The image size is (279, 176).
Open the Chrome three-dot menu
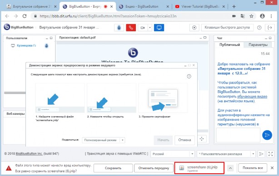[271, 16]
